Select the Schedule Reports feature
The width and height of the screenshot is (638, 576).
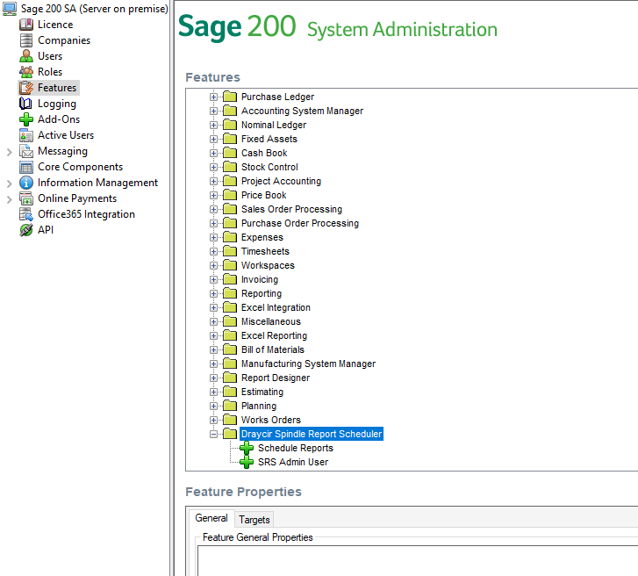point(296,448)
